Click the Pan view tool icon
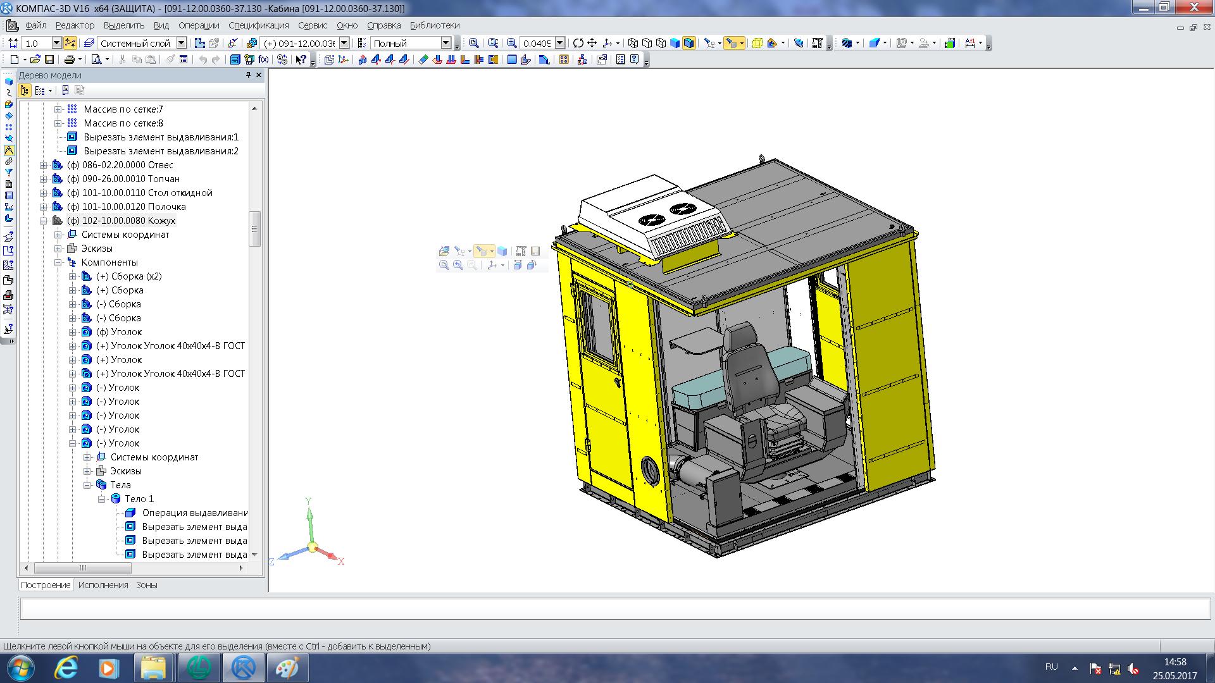Viewport: 1215px width, 683px height. [592, 43]
